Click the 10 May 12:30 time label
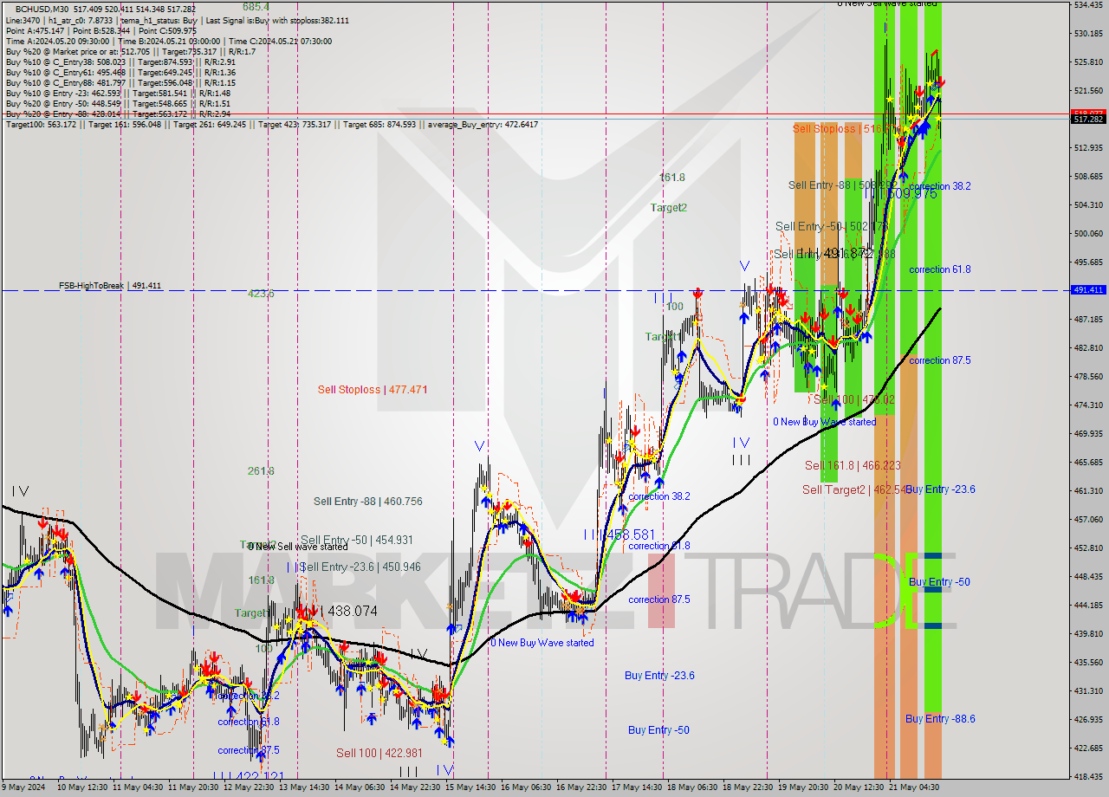The width and height of the screenshot is (1109, 797). [x=84, y=787]
